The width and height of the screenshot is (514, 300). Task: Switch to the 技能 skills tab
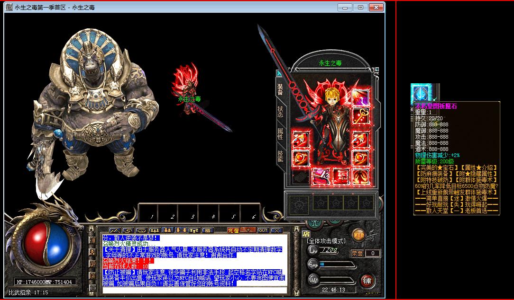tap(281, 156)
